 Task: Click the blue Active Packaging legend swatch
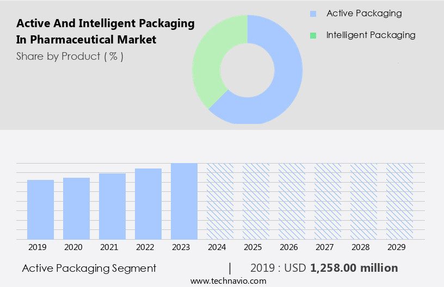click(313, 14)
